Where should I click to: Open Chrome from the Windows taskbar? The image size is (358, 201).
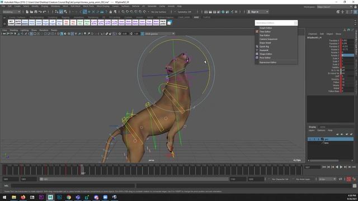69,197
